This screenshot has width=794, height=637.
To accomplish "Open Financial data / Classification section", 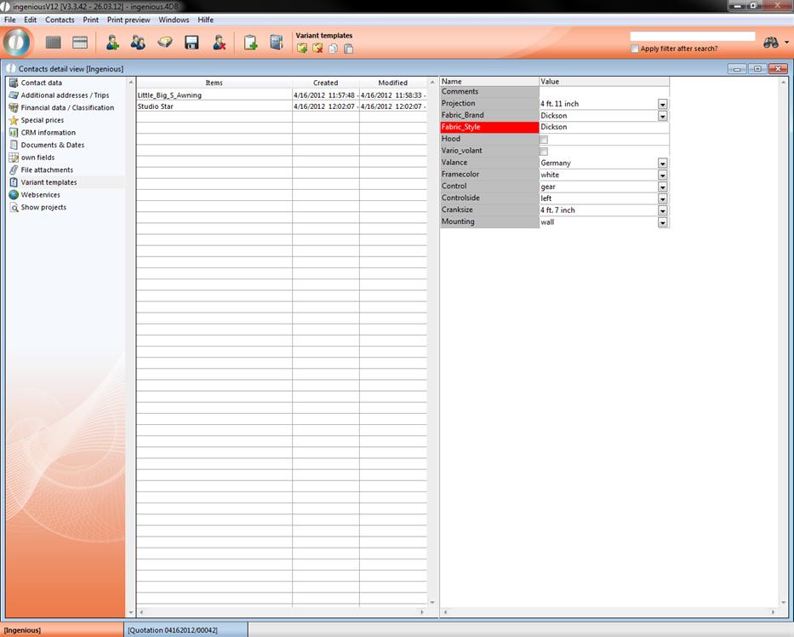I will point(67,108).
